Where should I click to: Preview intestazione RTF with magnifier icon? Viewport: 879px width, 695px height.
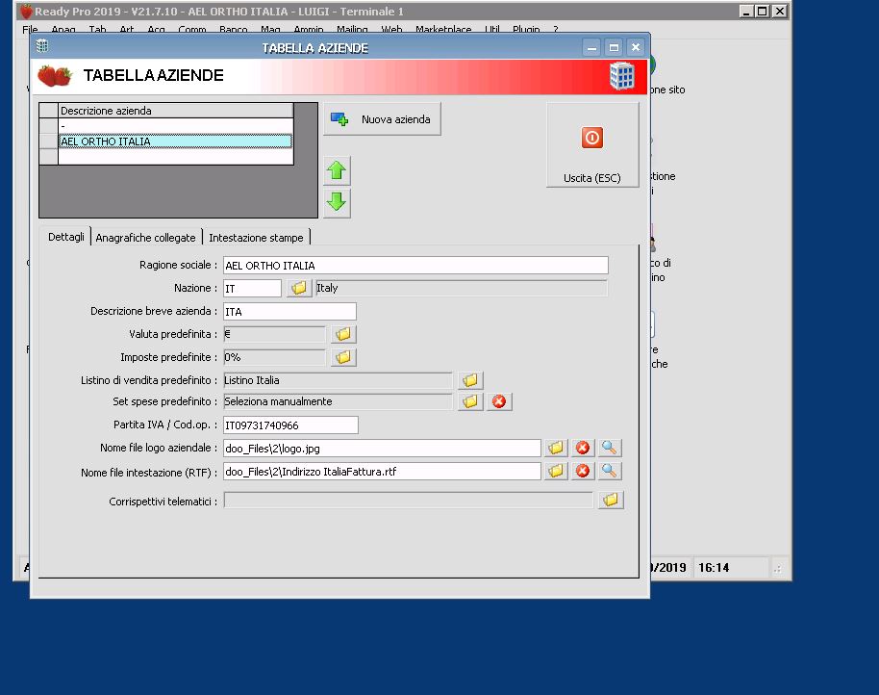[610, 471]
